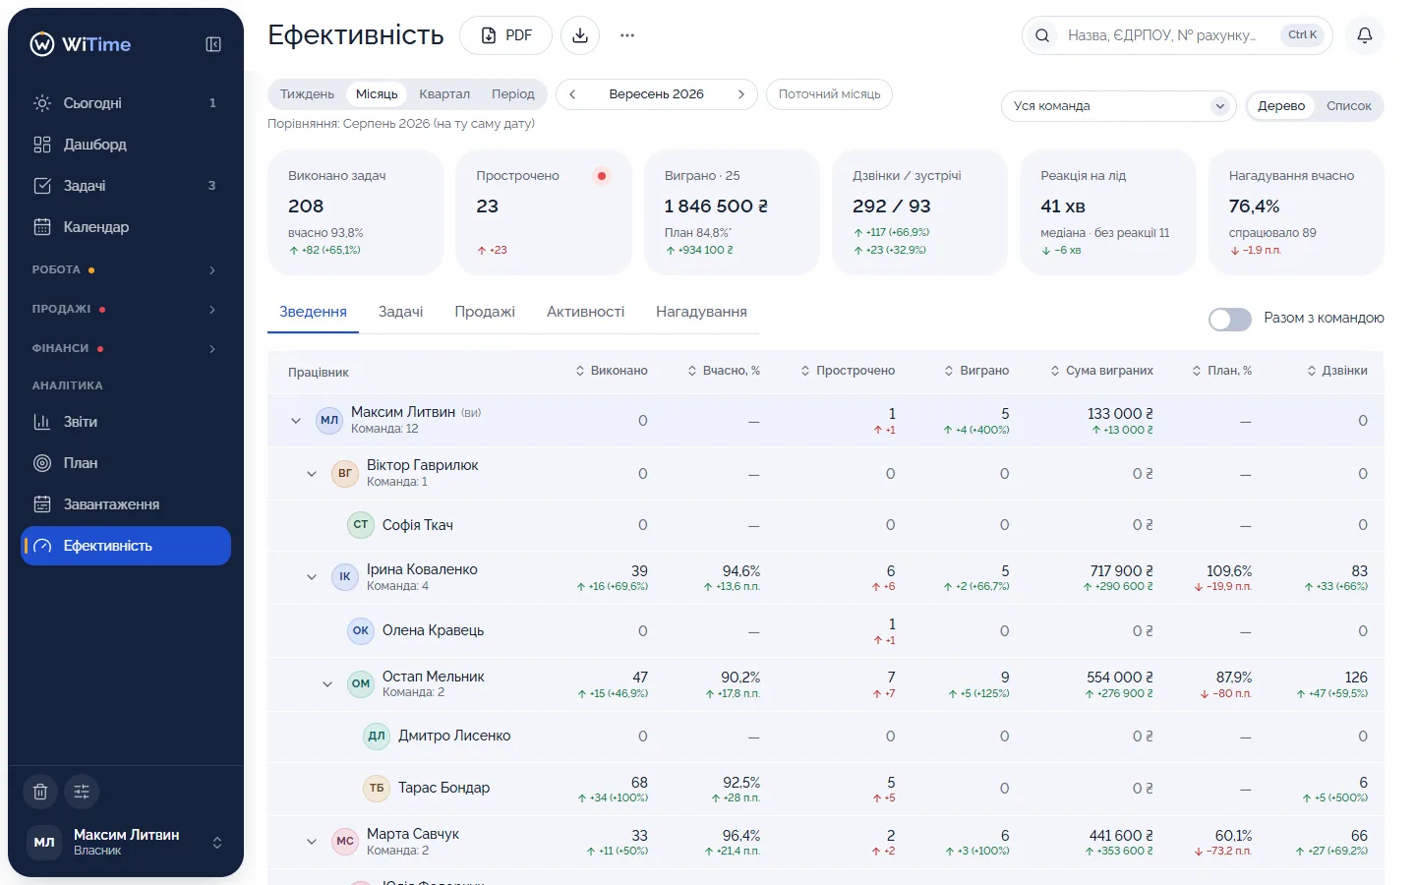The height and width of the screenshot is (885, 1416).
Task: Select Період option
Action: point(513,94)
